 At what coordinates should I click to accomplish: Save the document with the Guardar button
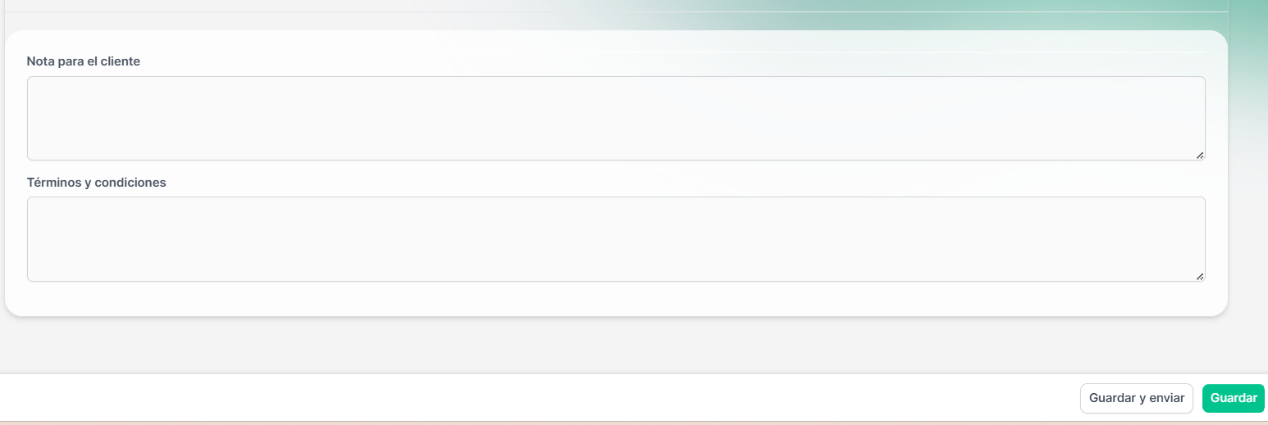(1234, 398)
